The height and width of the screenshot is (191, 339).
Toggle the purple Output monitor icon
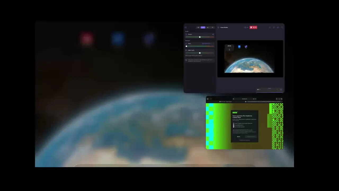213,34
